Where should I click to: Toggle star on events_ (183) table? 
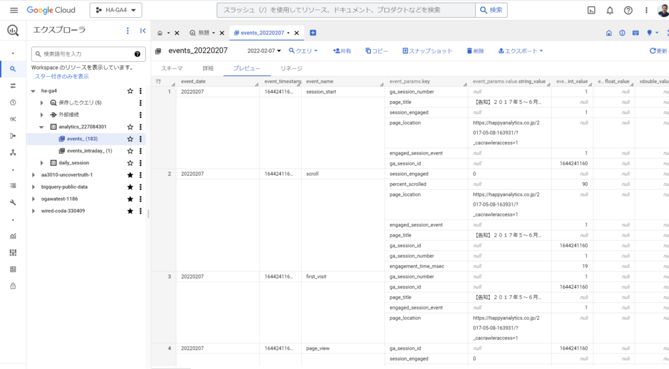(130, 139)
